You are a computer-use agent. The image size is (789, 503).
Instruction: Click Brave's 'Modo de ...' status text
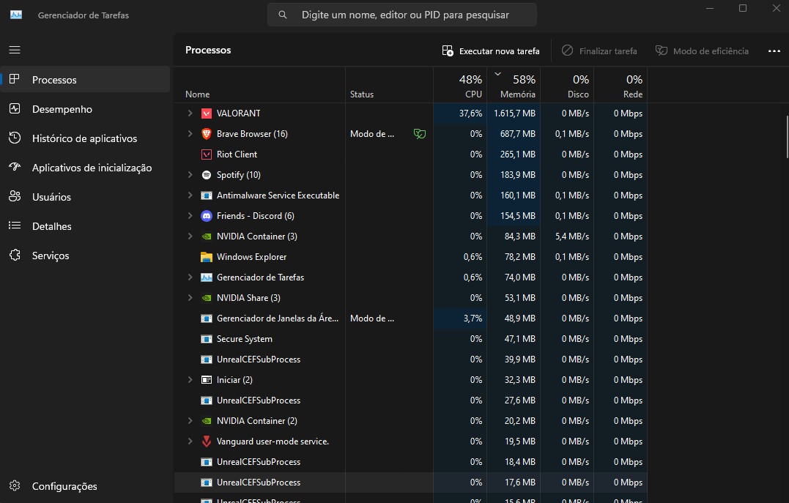(372, 134)
